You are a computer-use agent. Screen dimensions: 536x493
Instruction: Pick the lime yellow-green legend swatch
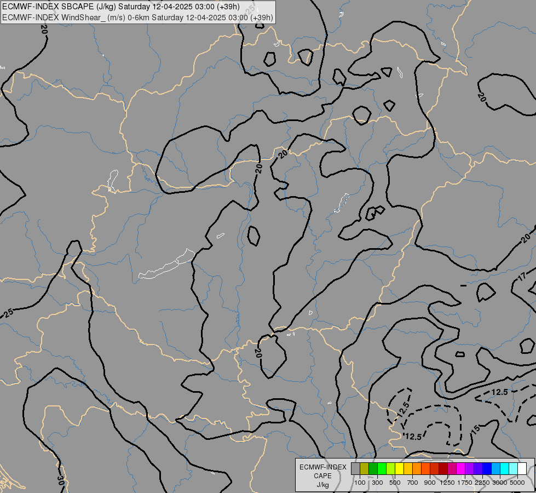click(x=390, y=468)
